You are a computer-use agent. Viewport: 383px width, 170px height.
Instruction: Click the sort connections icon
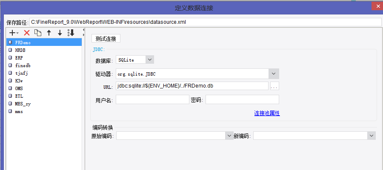point(71,33)
